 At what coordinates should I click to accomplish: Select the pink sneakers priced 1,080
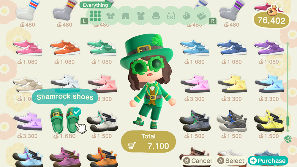pos(28,48)
